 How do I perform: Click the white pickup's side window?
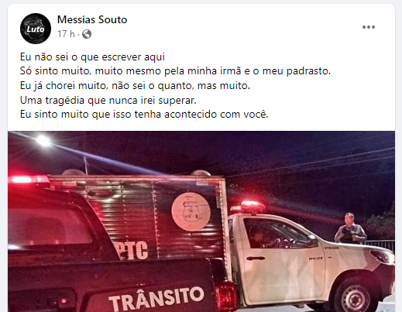(277, 235)
